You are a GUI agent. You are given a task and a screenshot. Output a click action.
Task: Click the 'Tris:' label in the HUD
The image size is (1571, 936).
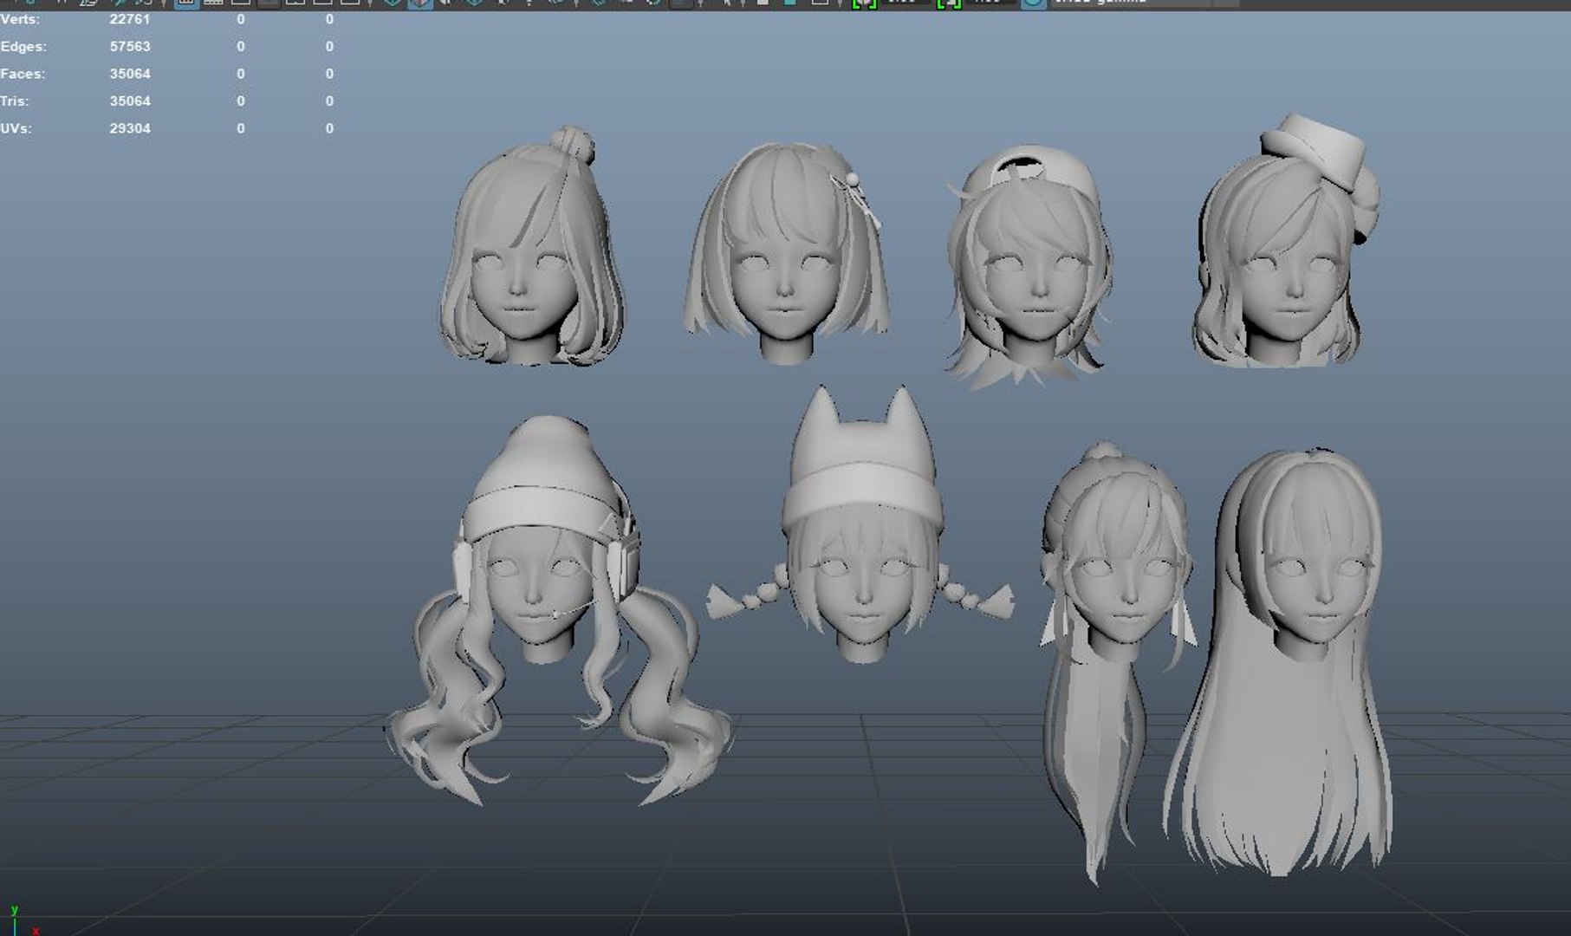tap(15, 101)
